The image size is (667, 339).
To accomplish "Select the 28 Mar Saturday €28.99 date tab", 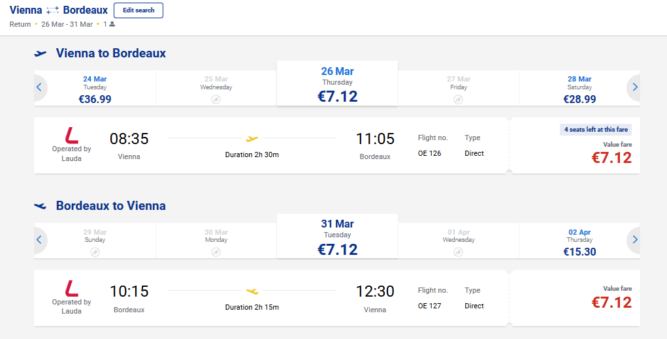I will [579, 88].
